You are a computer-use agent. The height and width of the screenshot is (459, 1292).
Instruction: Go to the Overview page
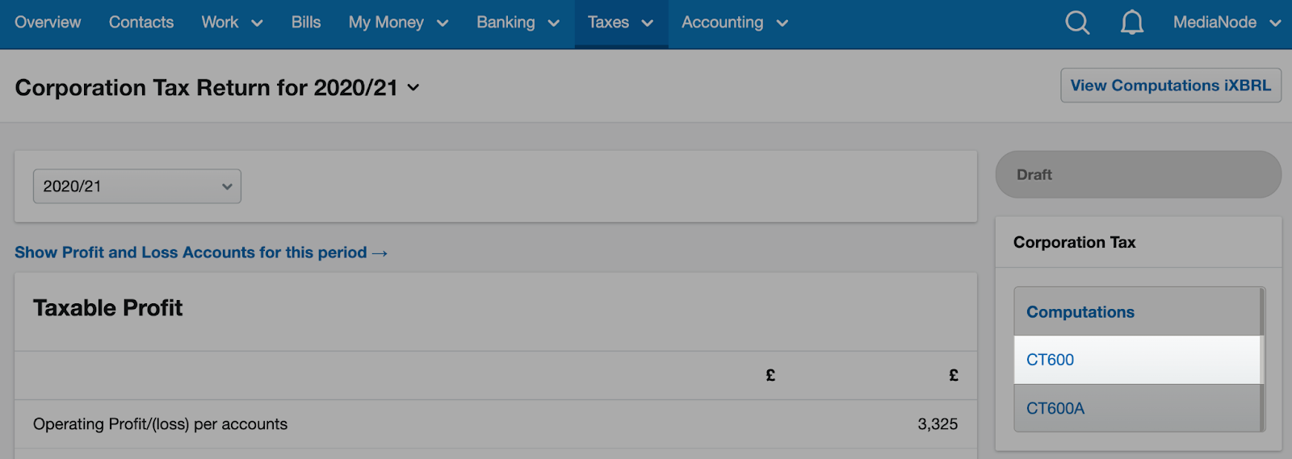pyautogui.click(x=48, y=23)
